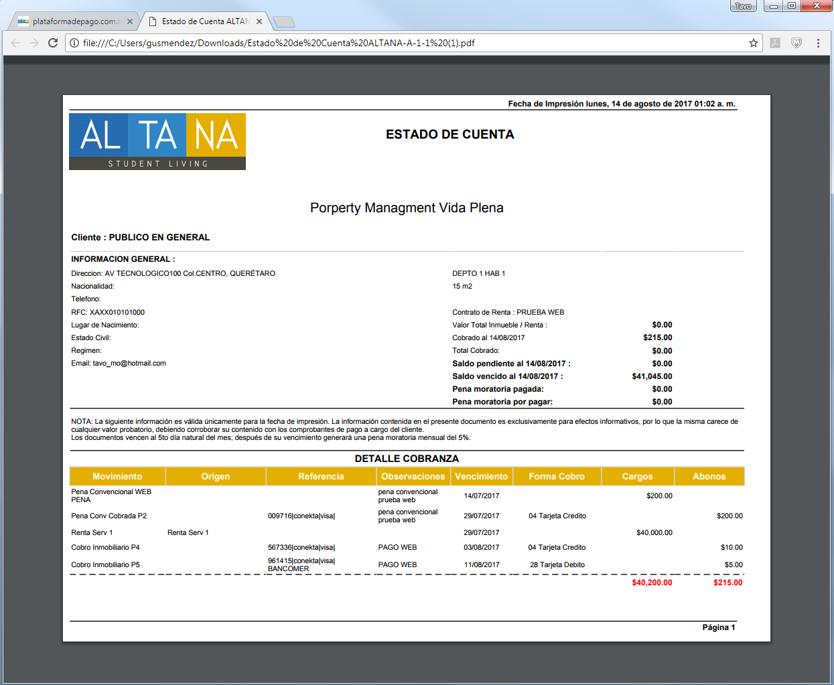The width and height of the screenshot is (834, 685).
Task: Click the browser forward arrow
Action: (34, 43)
